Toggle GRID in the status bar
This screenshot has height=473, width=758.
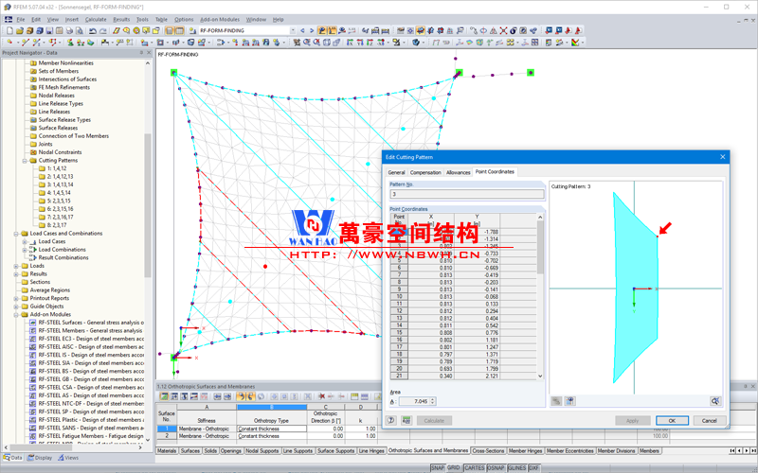[x=454, y=467]
